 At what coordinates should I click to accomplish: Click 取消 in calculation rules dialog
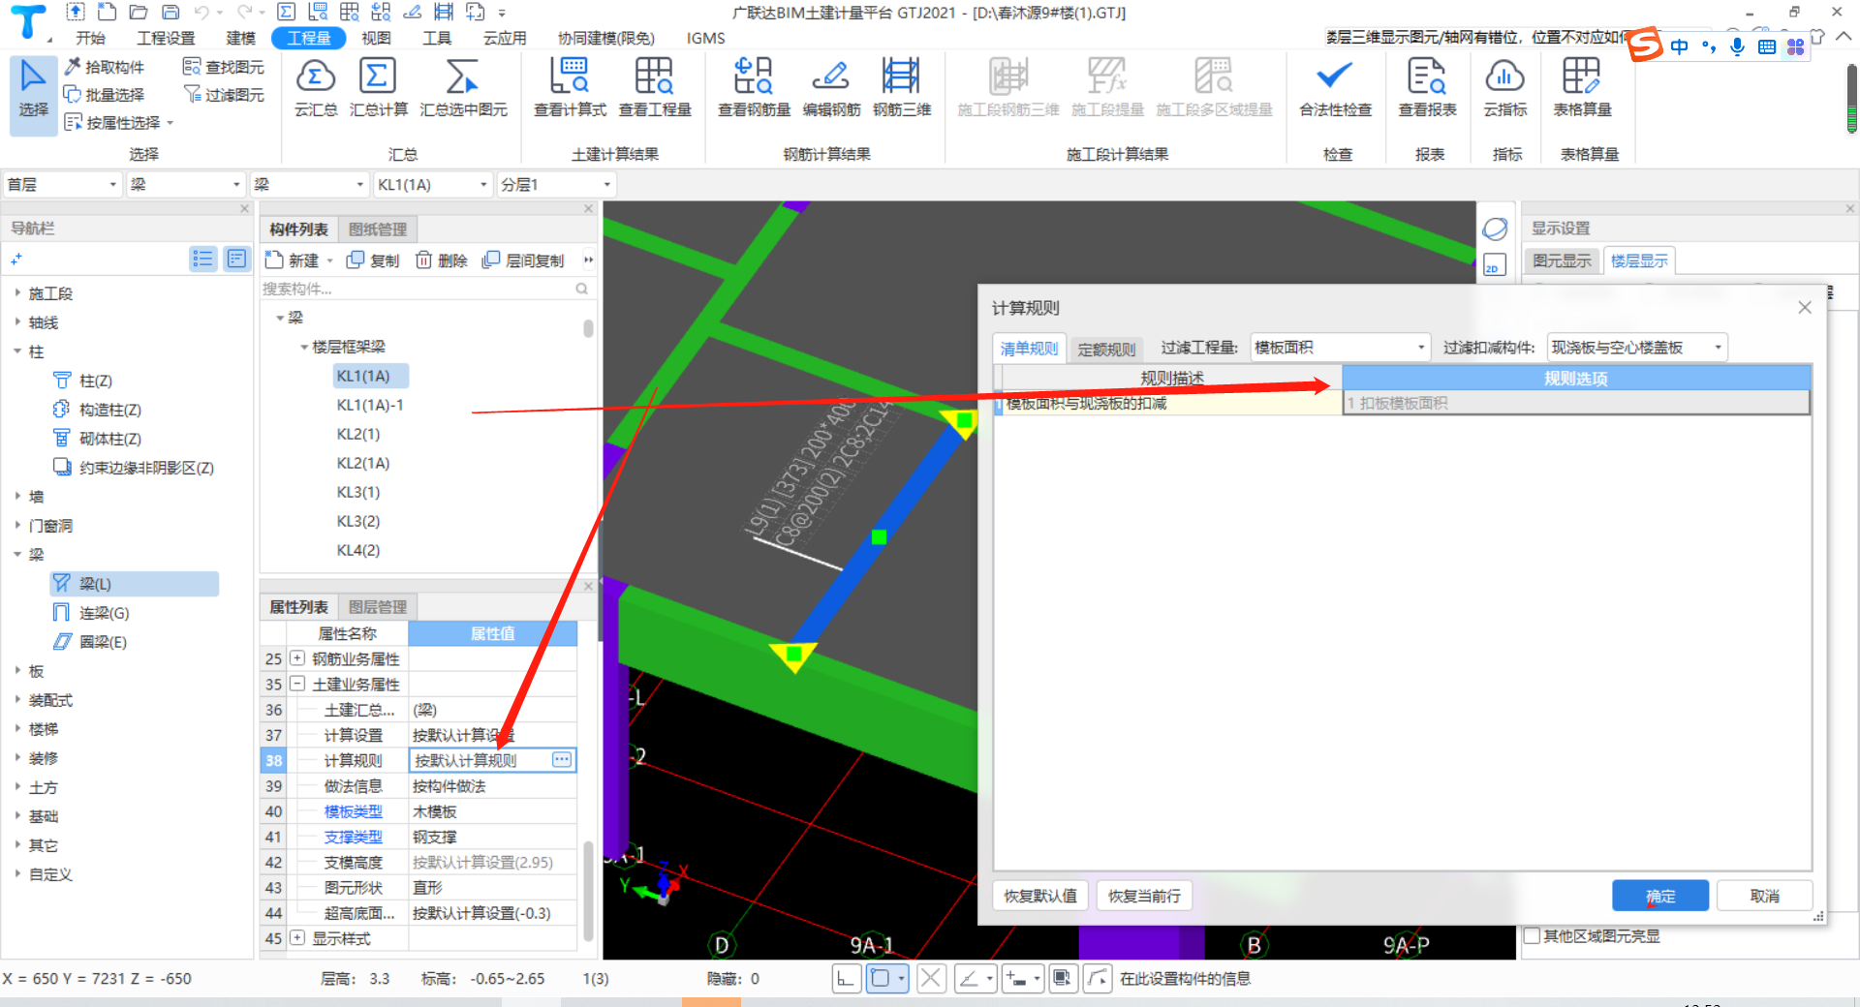tap(1764, 896)
